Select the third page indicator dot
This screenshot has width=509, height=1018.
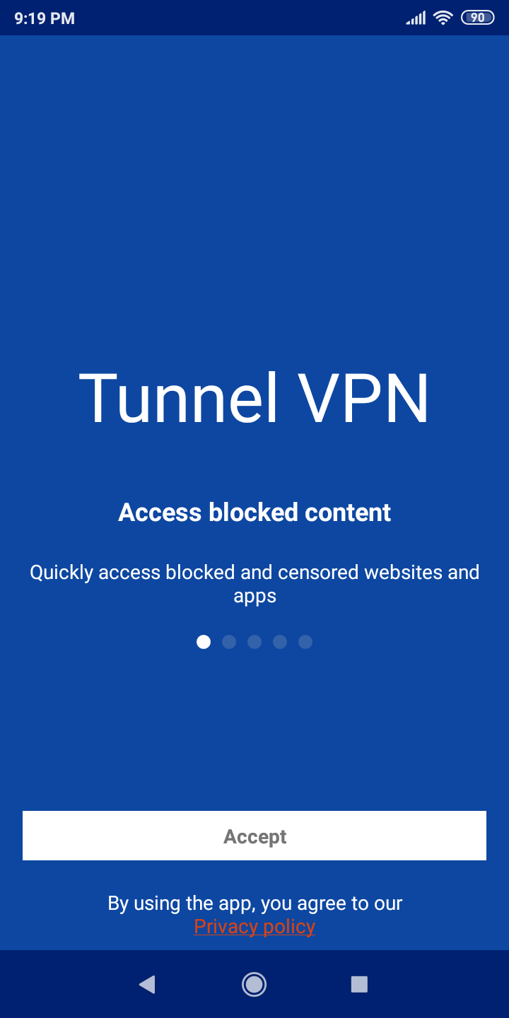255,642
